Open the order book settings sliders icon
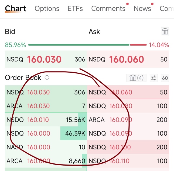The image size is (174, 171). (x=154, y=78)
